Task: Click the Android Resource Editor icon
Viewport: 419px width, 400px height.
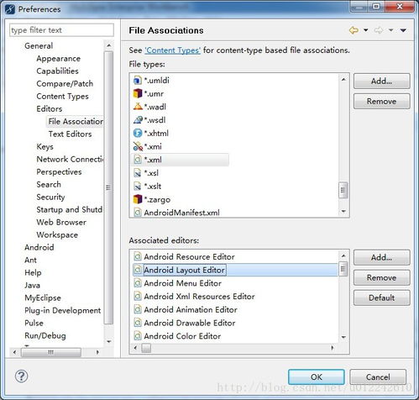Action: [137, 256]
